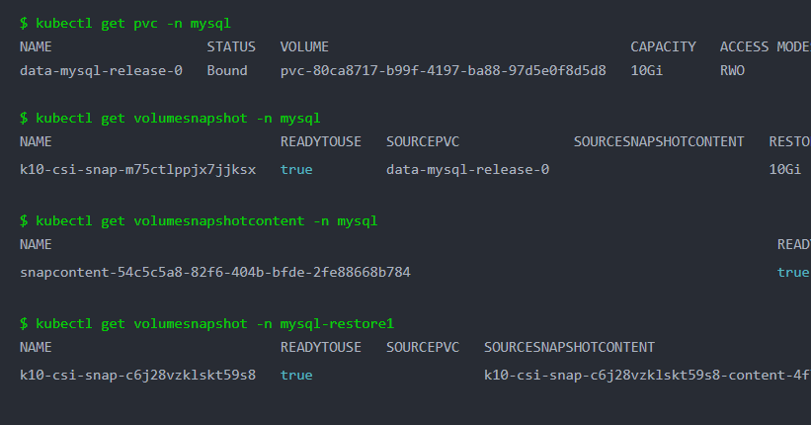Image resolution: width=811 pixels, height=425 pixels.
Task: Click the true value beside k10-csi-snap-c6j28vzklskt59s8
Action: point(296,375)
